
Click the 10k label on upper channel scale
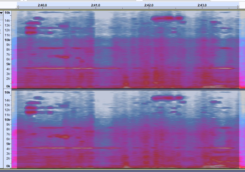(7, 40)
